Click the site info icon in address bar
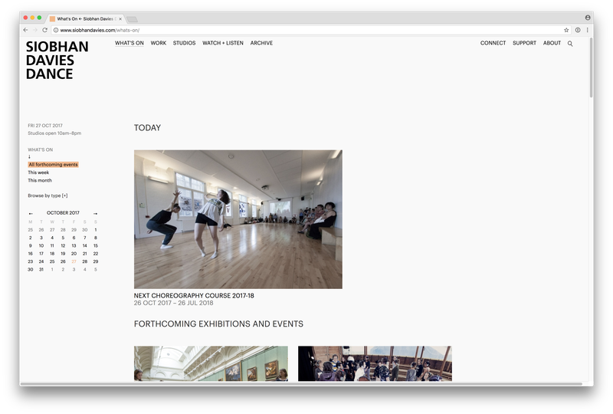 coord(56,30)
